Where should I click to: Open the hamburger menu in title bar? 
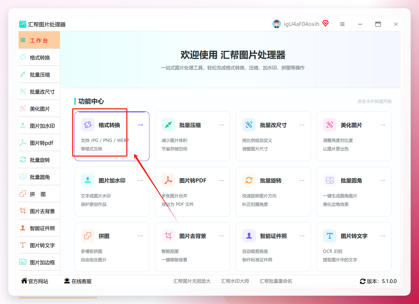342,24
